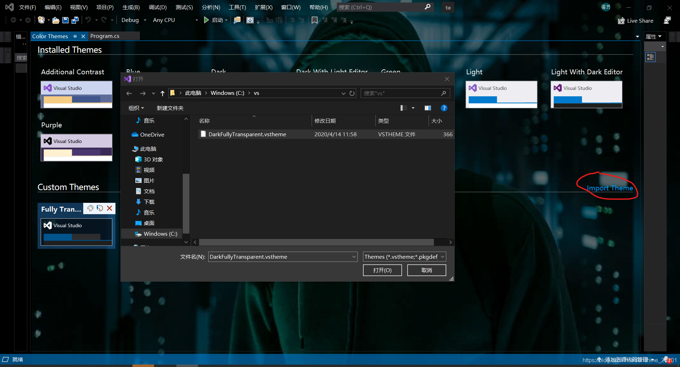Click the 取消 cancel button
Screen dimensions: 680x367
[x=426, y=270]
